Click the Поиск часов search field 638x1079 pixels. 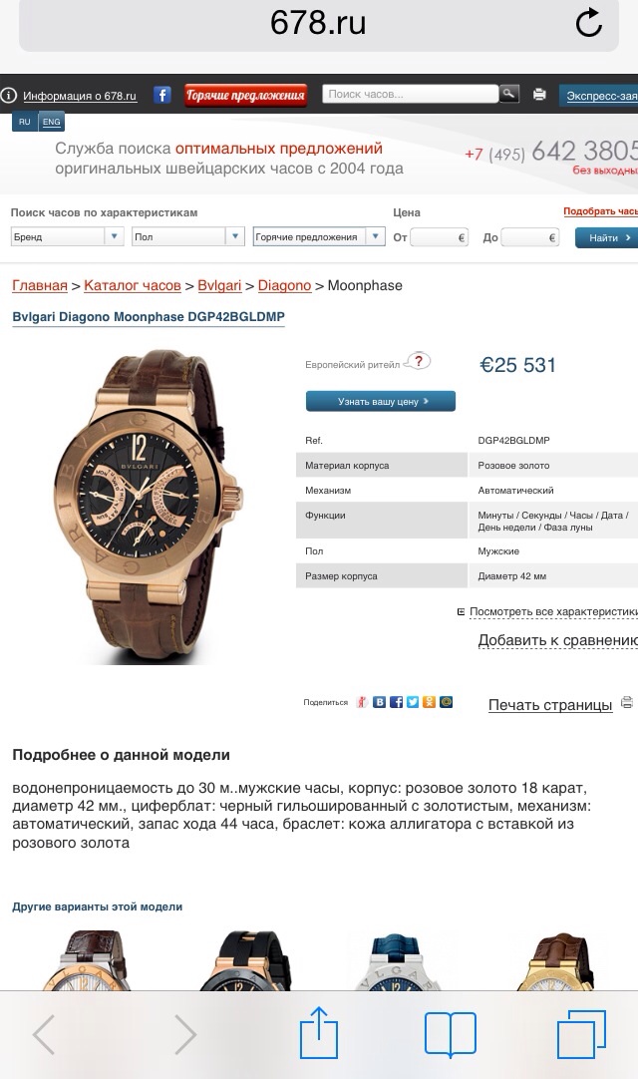[x=410, y=94]
